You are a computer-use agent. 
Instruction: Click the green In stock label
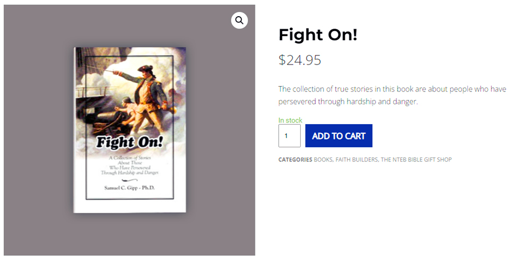tap(290, 120)
